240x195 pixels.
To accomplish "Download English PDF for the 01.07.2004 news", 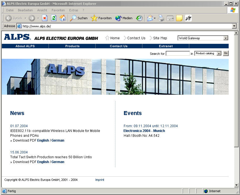I will (x=43, y=140).
